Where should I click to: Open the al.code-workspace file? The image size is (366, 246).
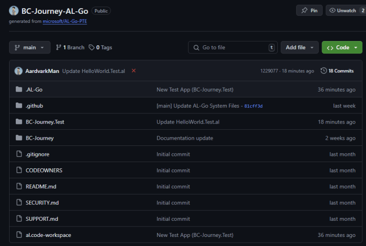[x=48, y=235]
